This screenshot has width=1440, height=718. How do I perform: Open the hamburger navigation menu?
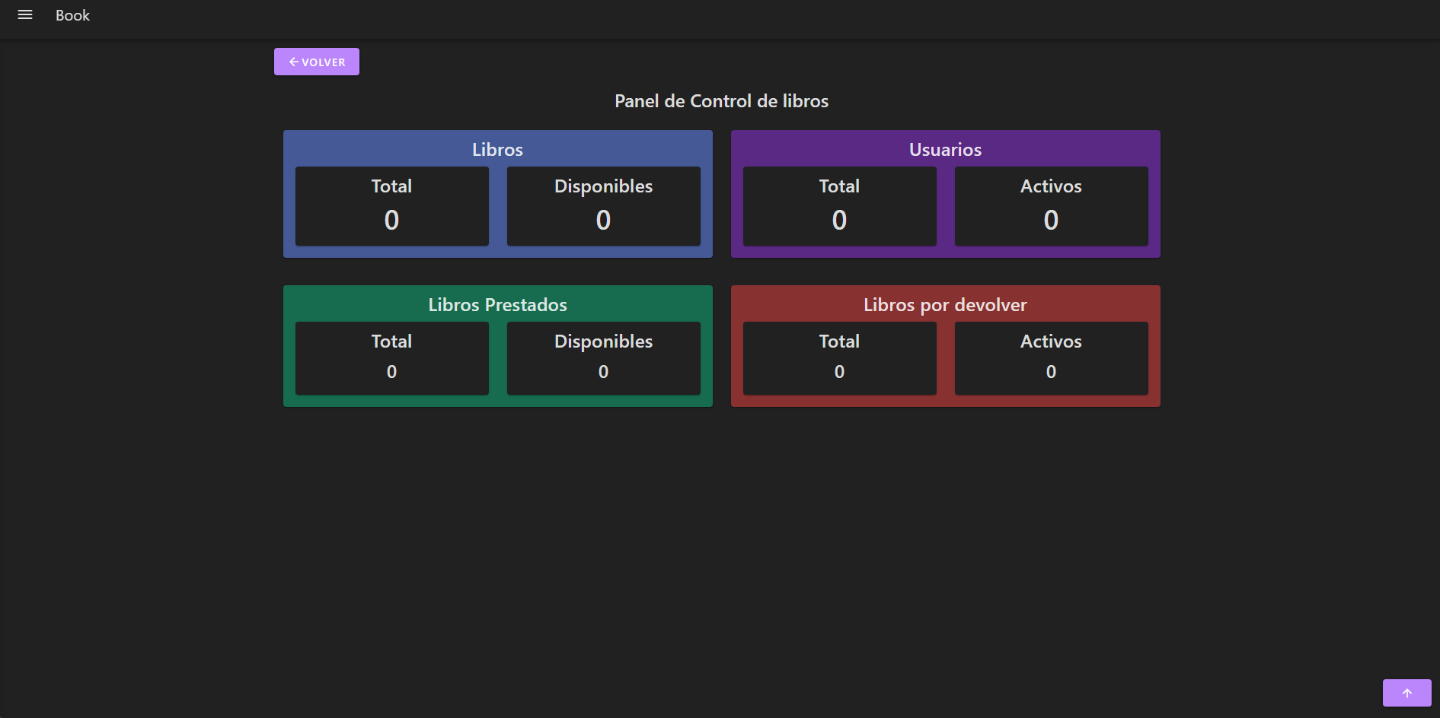[25, 15]
